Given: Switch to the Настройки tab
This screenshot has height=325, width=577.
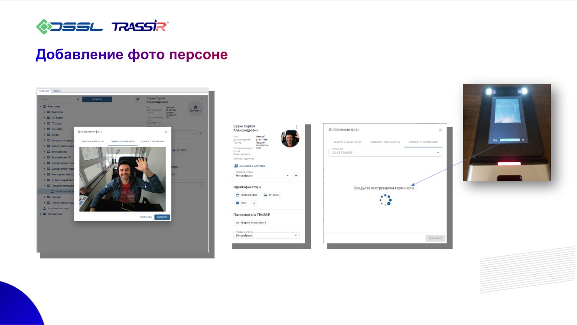Looking at the screenshot, I should coord(44,91).
